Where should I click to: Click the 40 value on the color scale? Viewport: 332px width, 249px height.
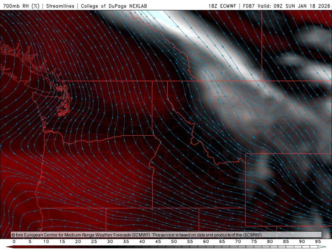click(142, 242)
